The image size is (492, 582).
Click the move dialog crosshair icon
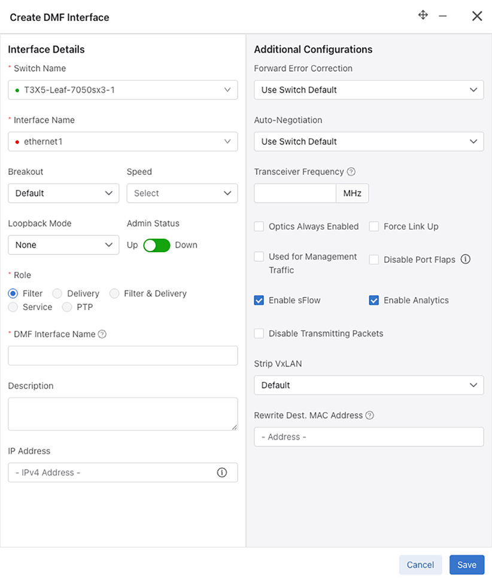pyautogui.click(x=423, y=16)
